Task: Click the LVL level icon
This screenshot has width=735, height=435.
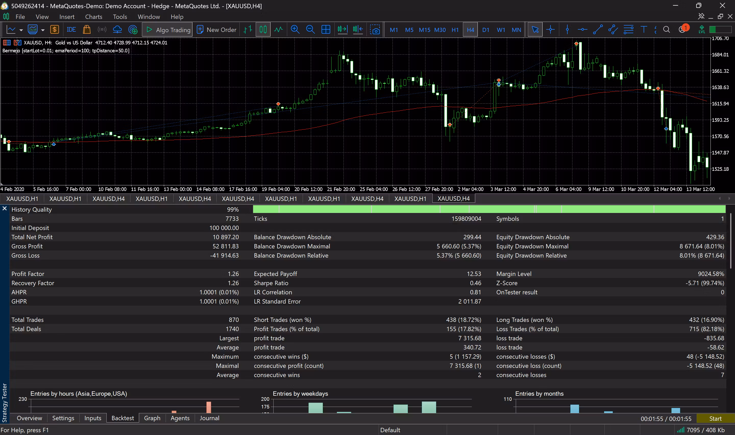Action: click(x=702, y=30)
